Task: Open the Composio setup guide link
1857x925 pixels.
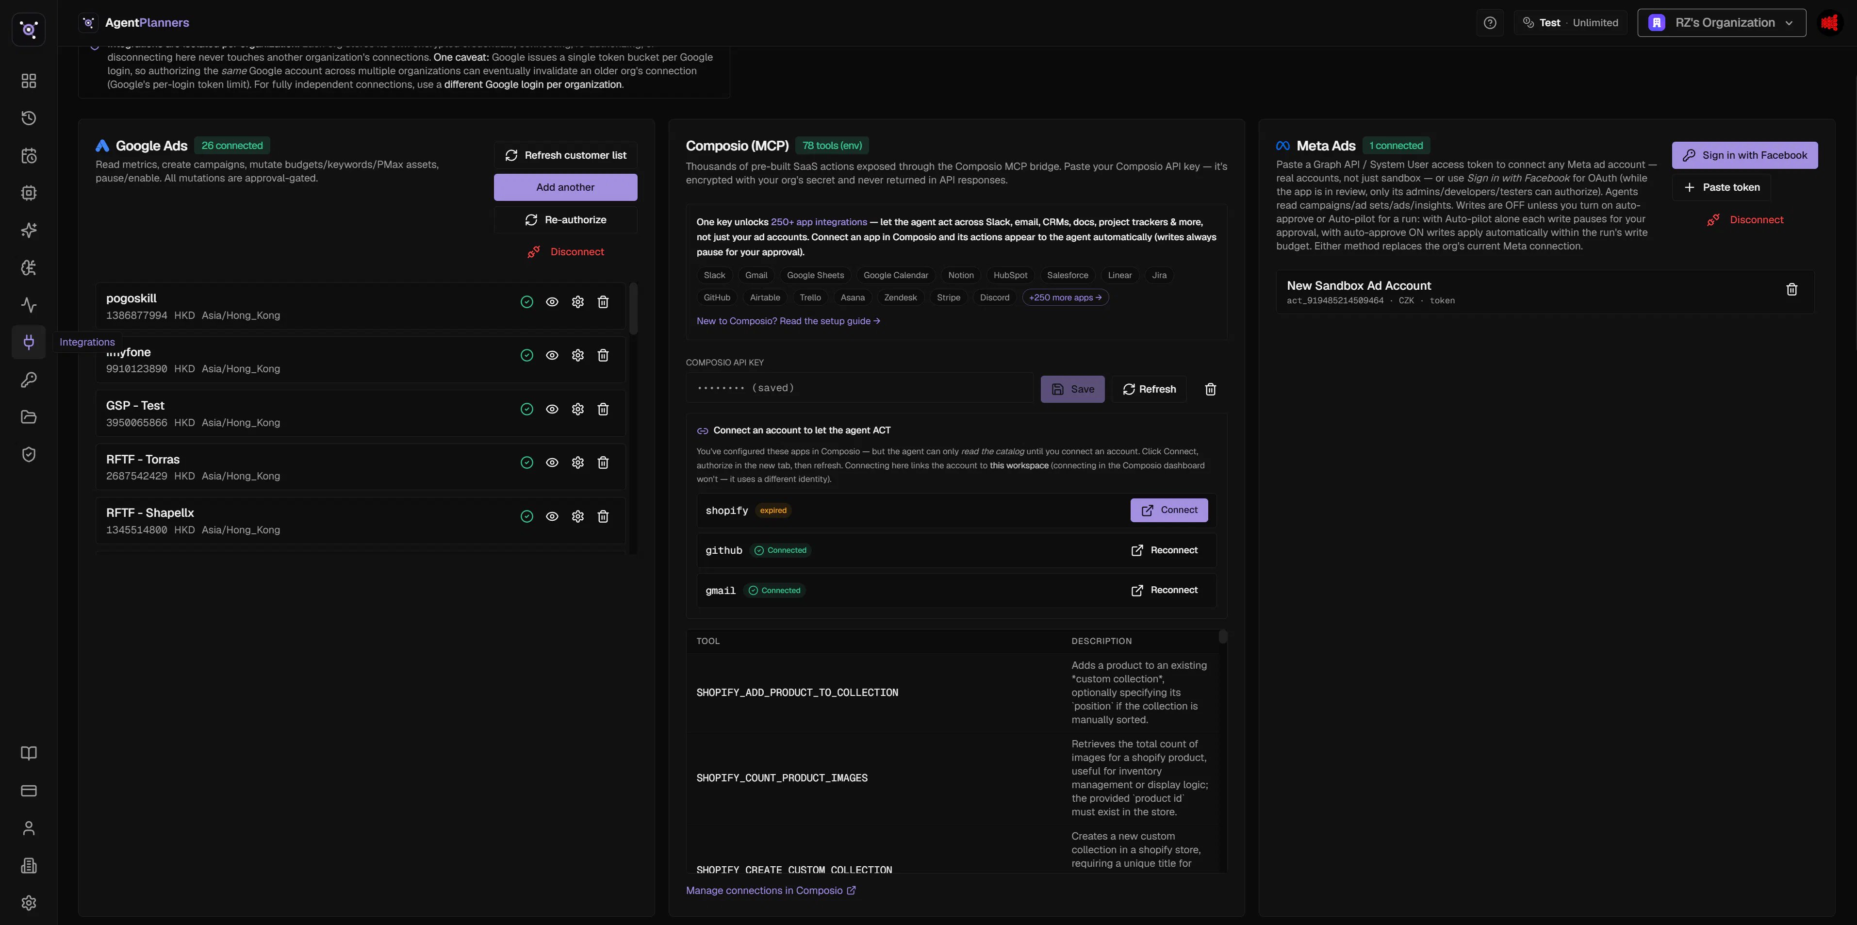Action: click(789, 321)
